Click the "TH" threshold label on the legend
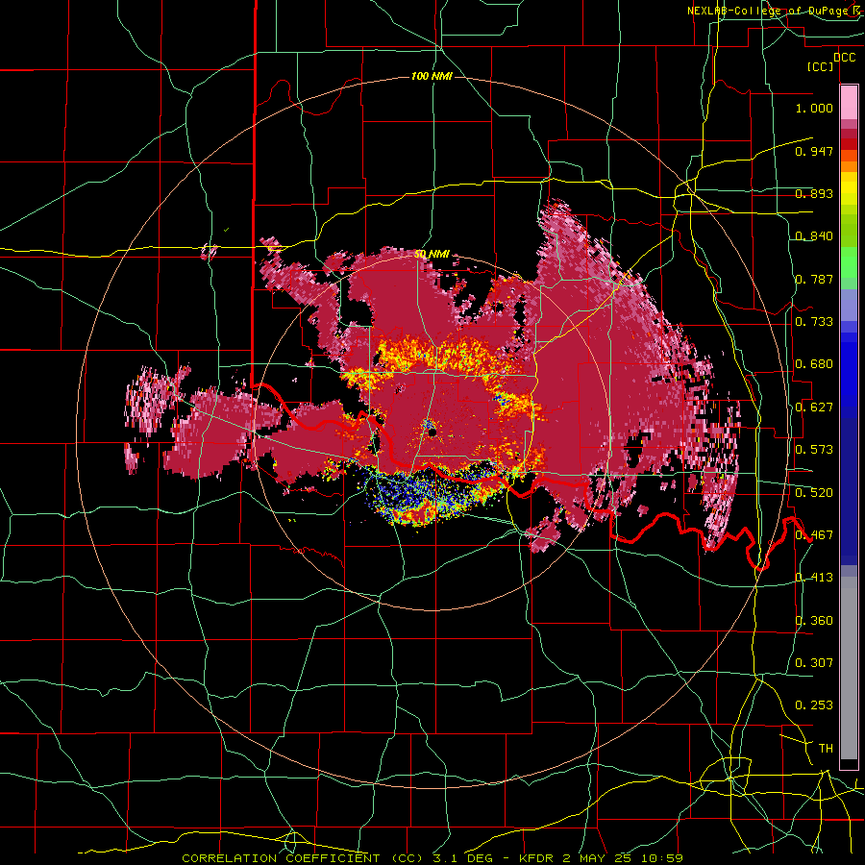Screen dimensions: 865x865 coord(826,749)
